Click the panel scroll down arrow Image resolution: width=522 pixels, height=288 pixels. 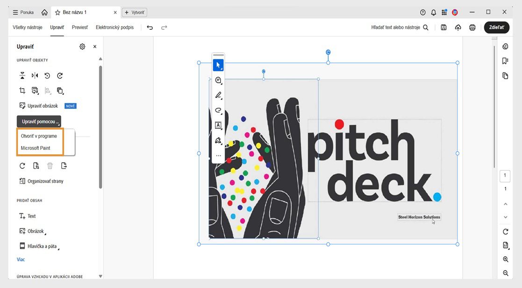100,276
